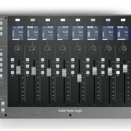Click the TomL channel fader cap
Image resolution: width=131 pixels, height=131 pixels.
pos(49,72)
